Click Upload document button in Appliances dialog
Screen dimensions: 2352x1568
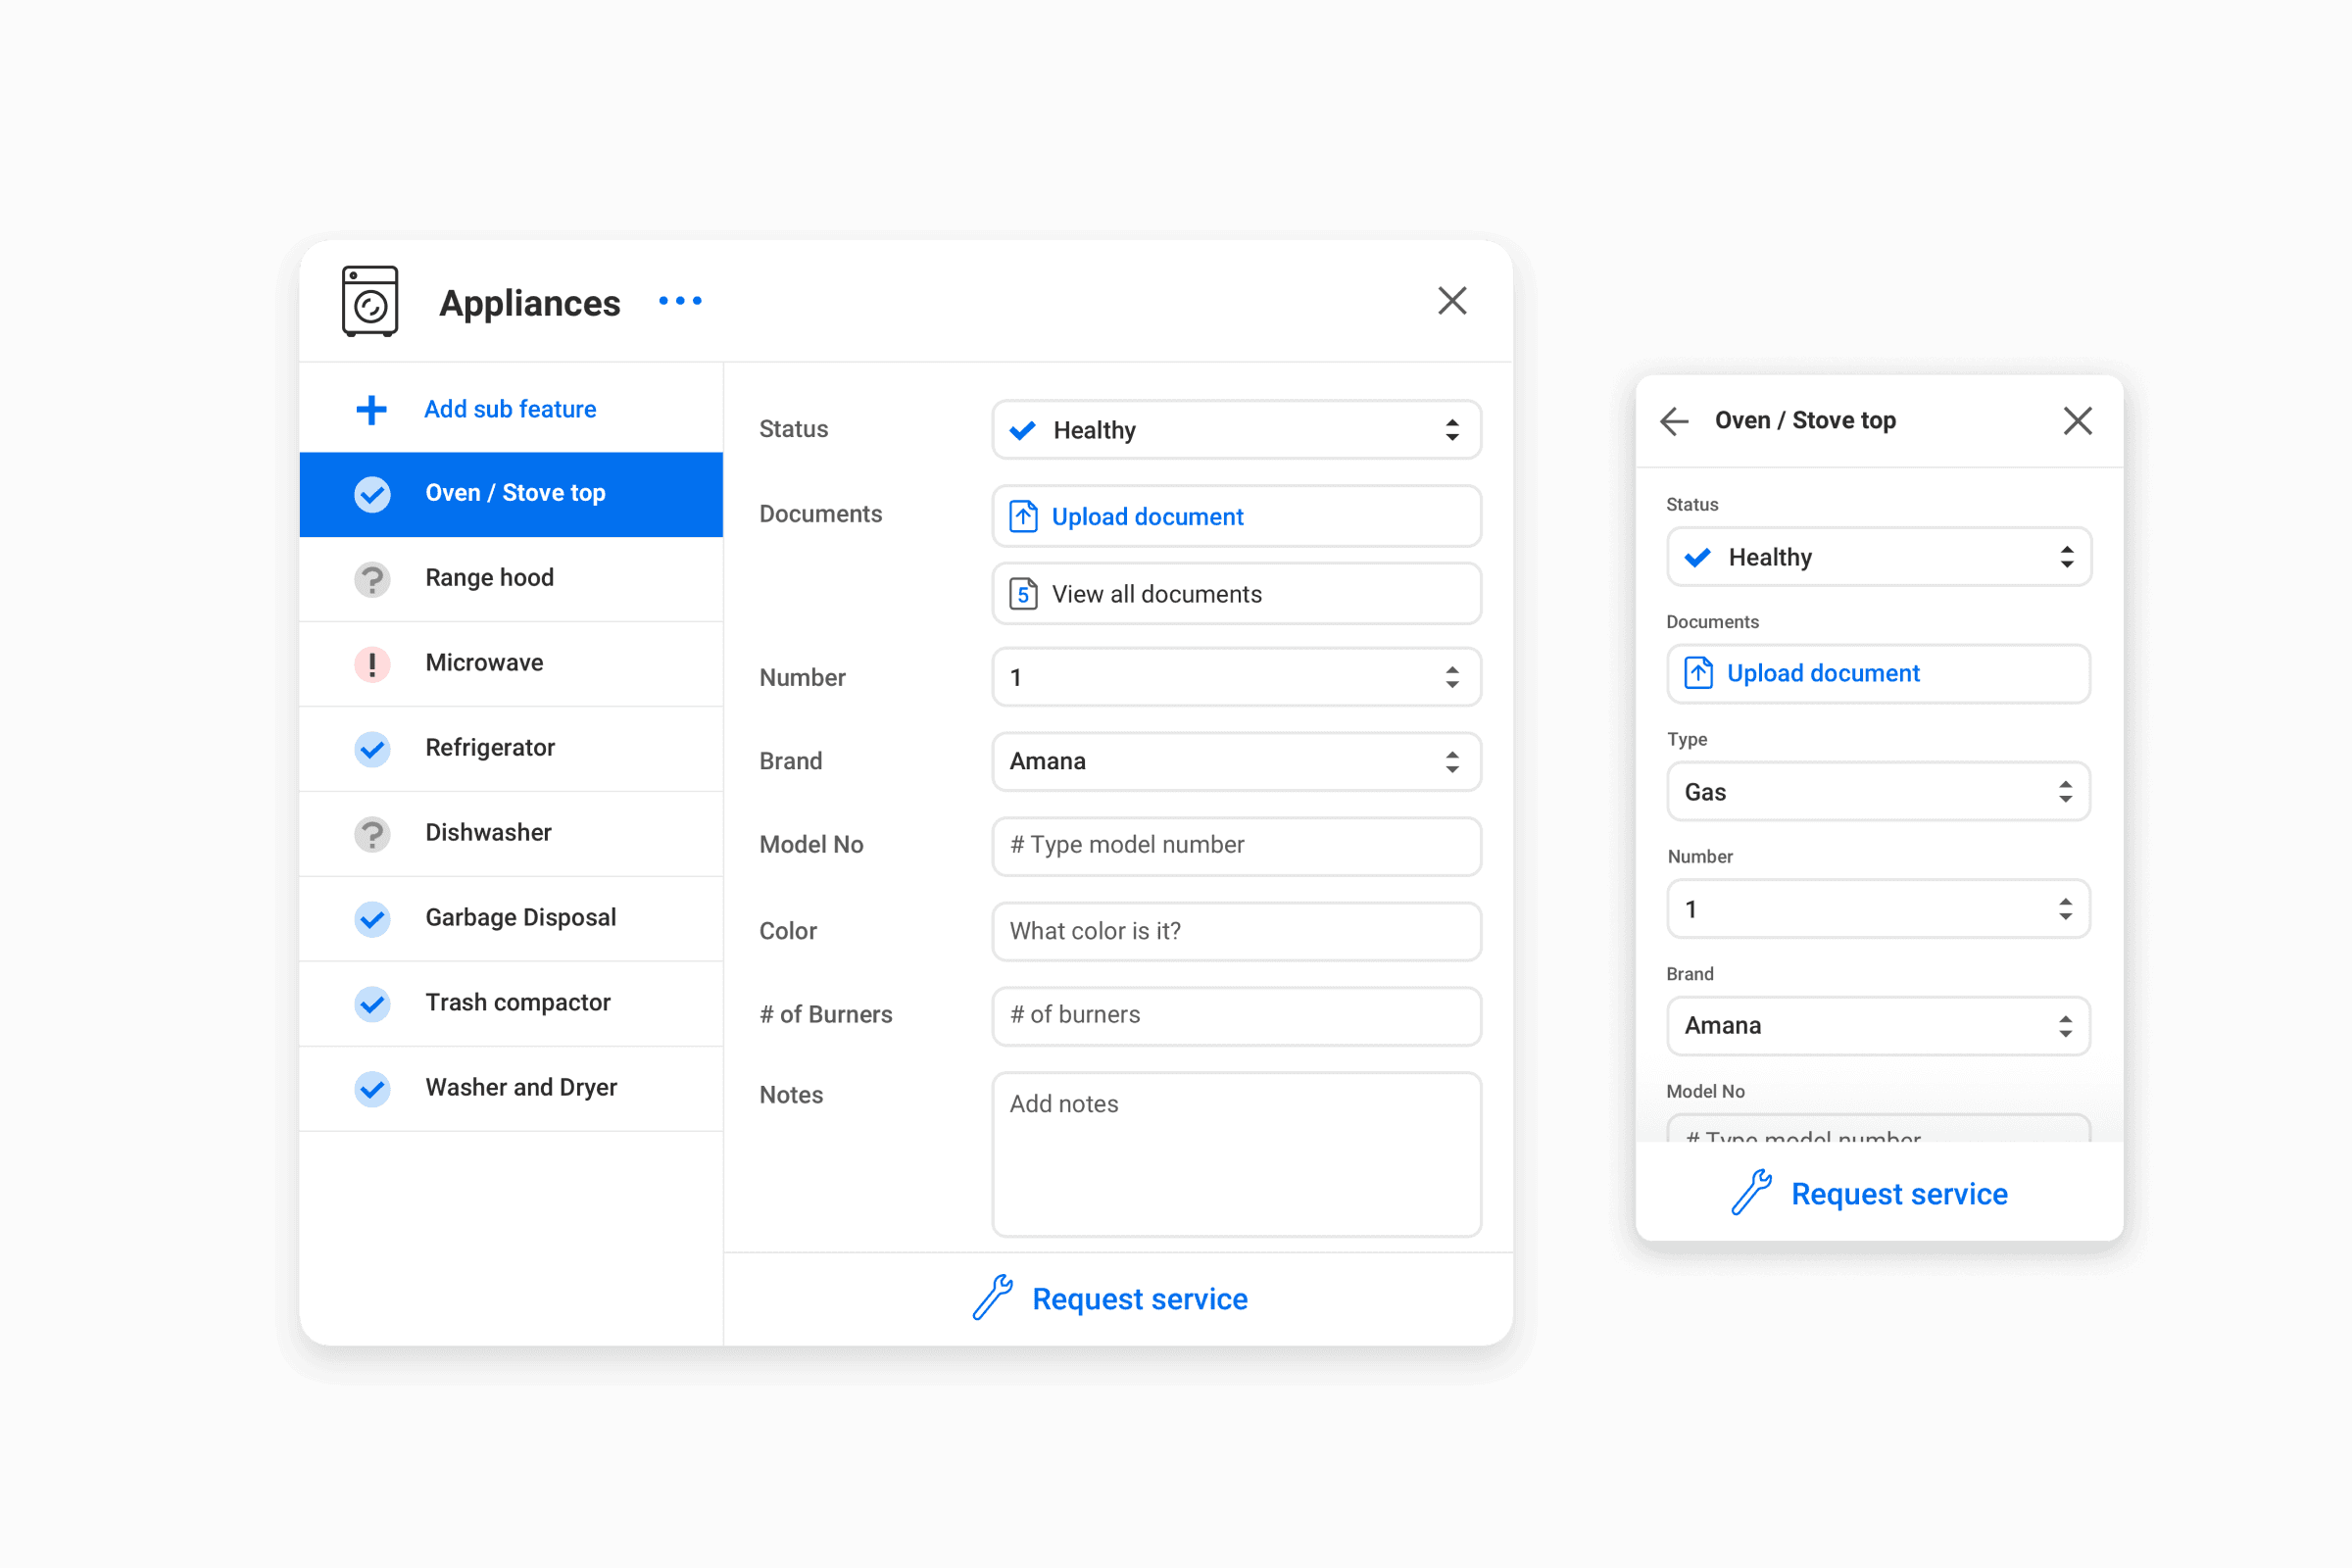point(1236,517)
